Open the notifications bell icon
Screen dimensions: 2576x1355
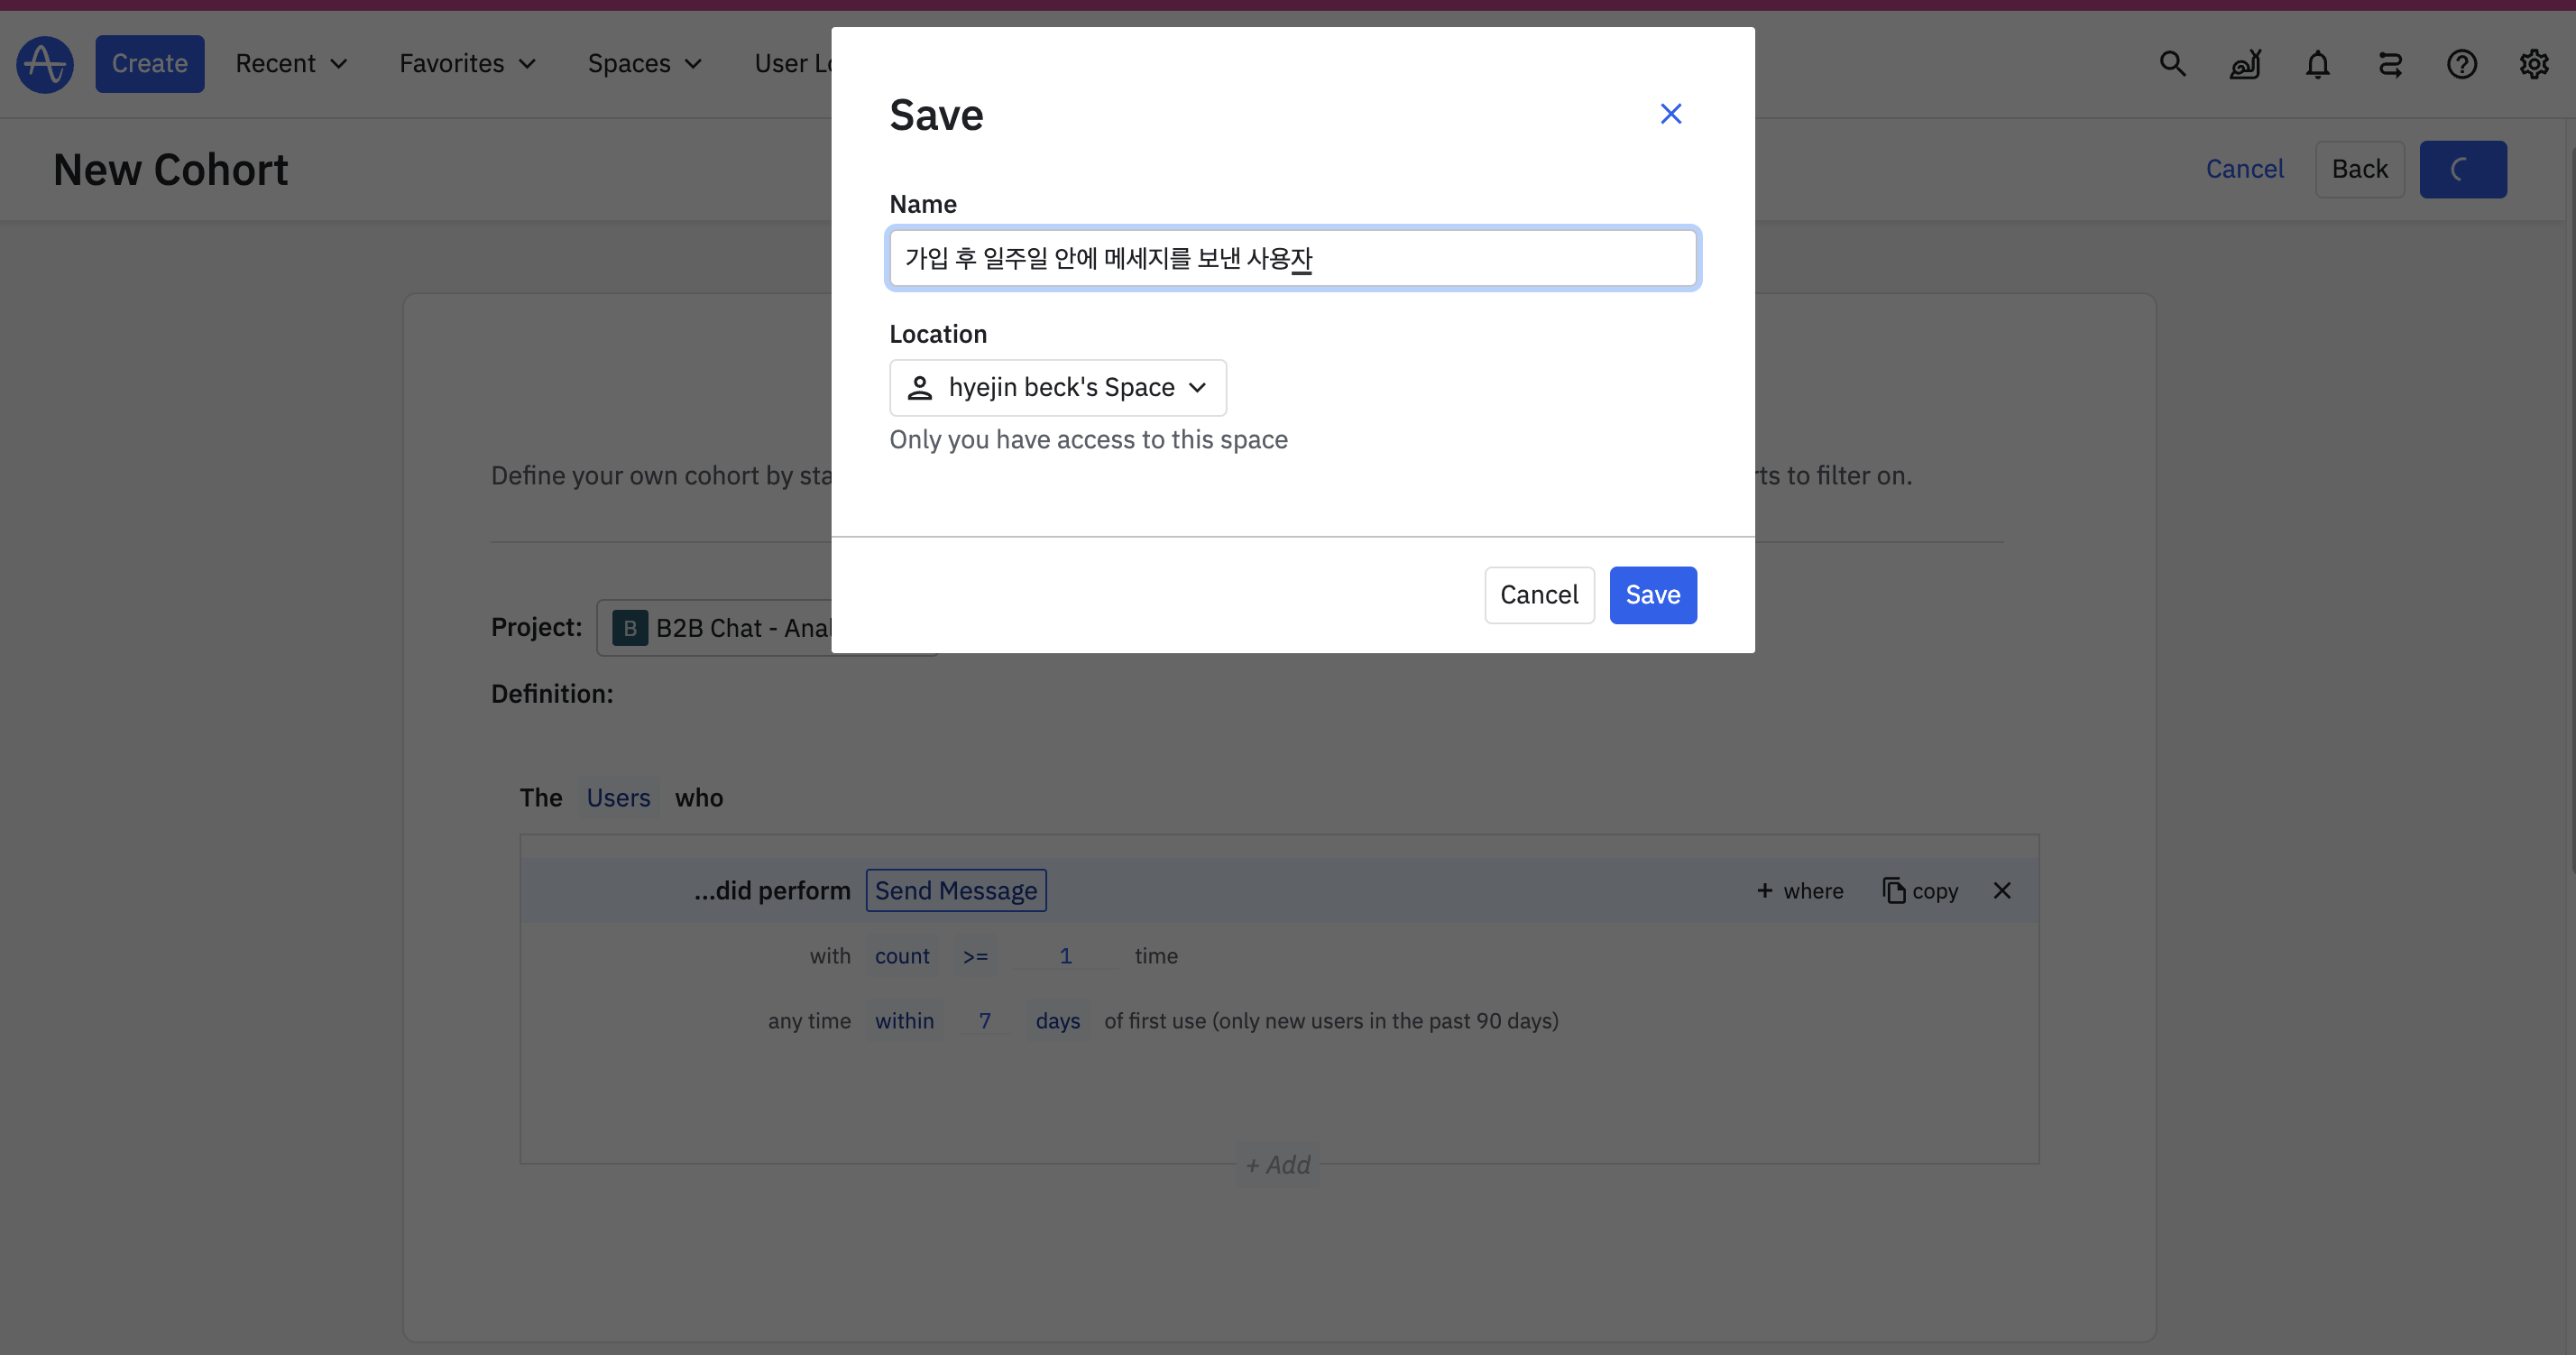[x=2317, y=64]
